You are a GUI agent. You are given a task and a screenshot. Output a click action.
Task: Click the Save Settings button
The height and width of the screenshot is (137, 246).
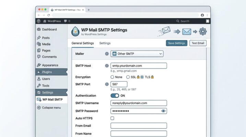pyautogui.click(x=176, y=43)
